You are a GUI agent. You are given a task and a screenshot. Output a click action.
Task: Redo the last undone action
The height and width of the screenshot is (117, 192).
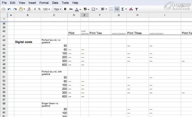point(15,9)
